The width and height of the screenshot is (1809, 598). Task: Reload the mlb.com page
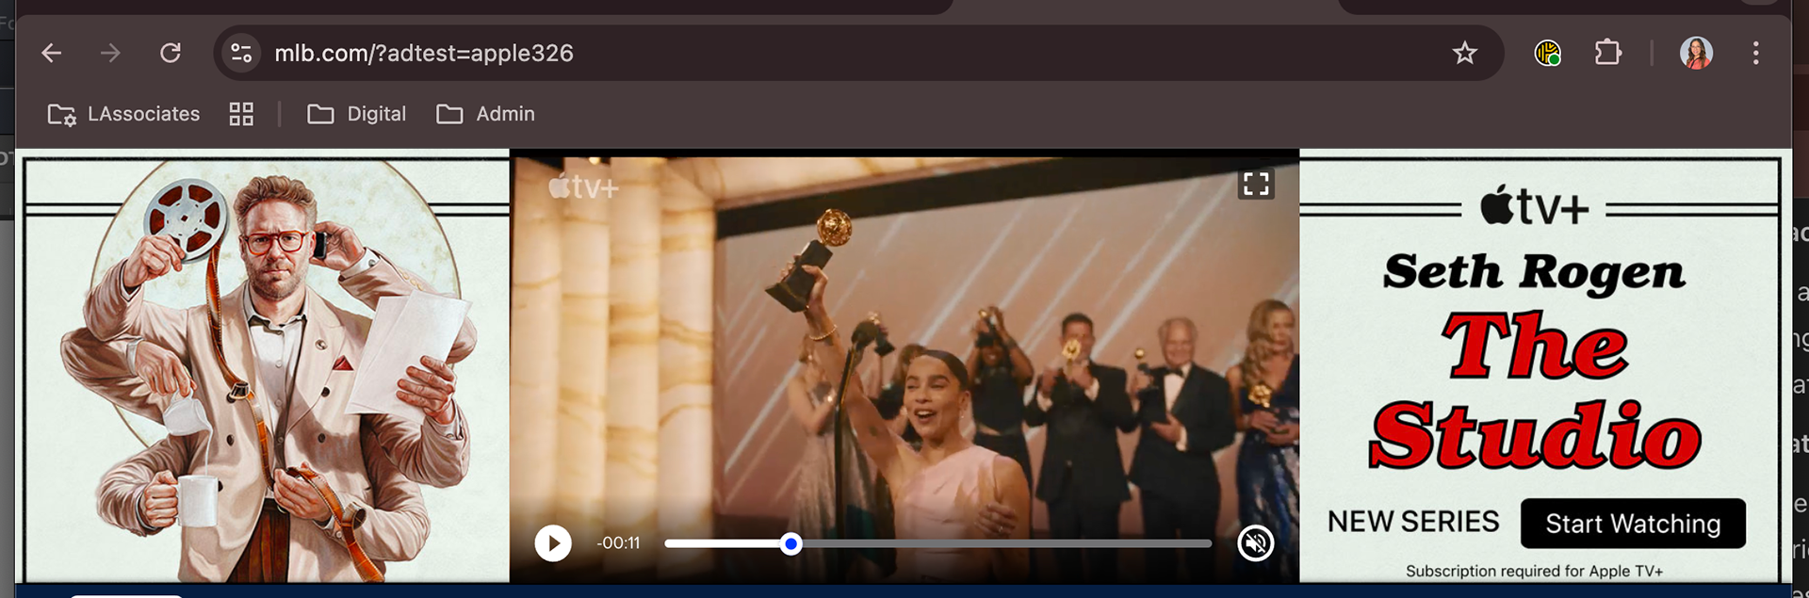tap(171, 54)
